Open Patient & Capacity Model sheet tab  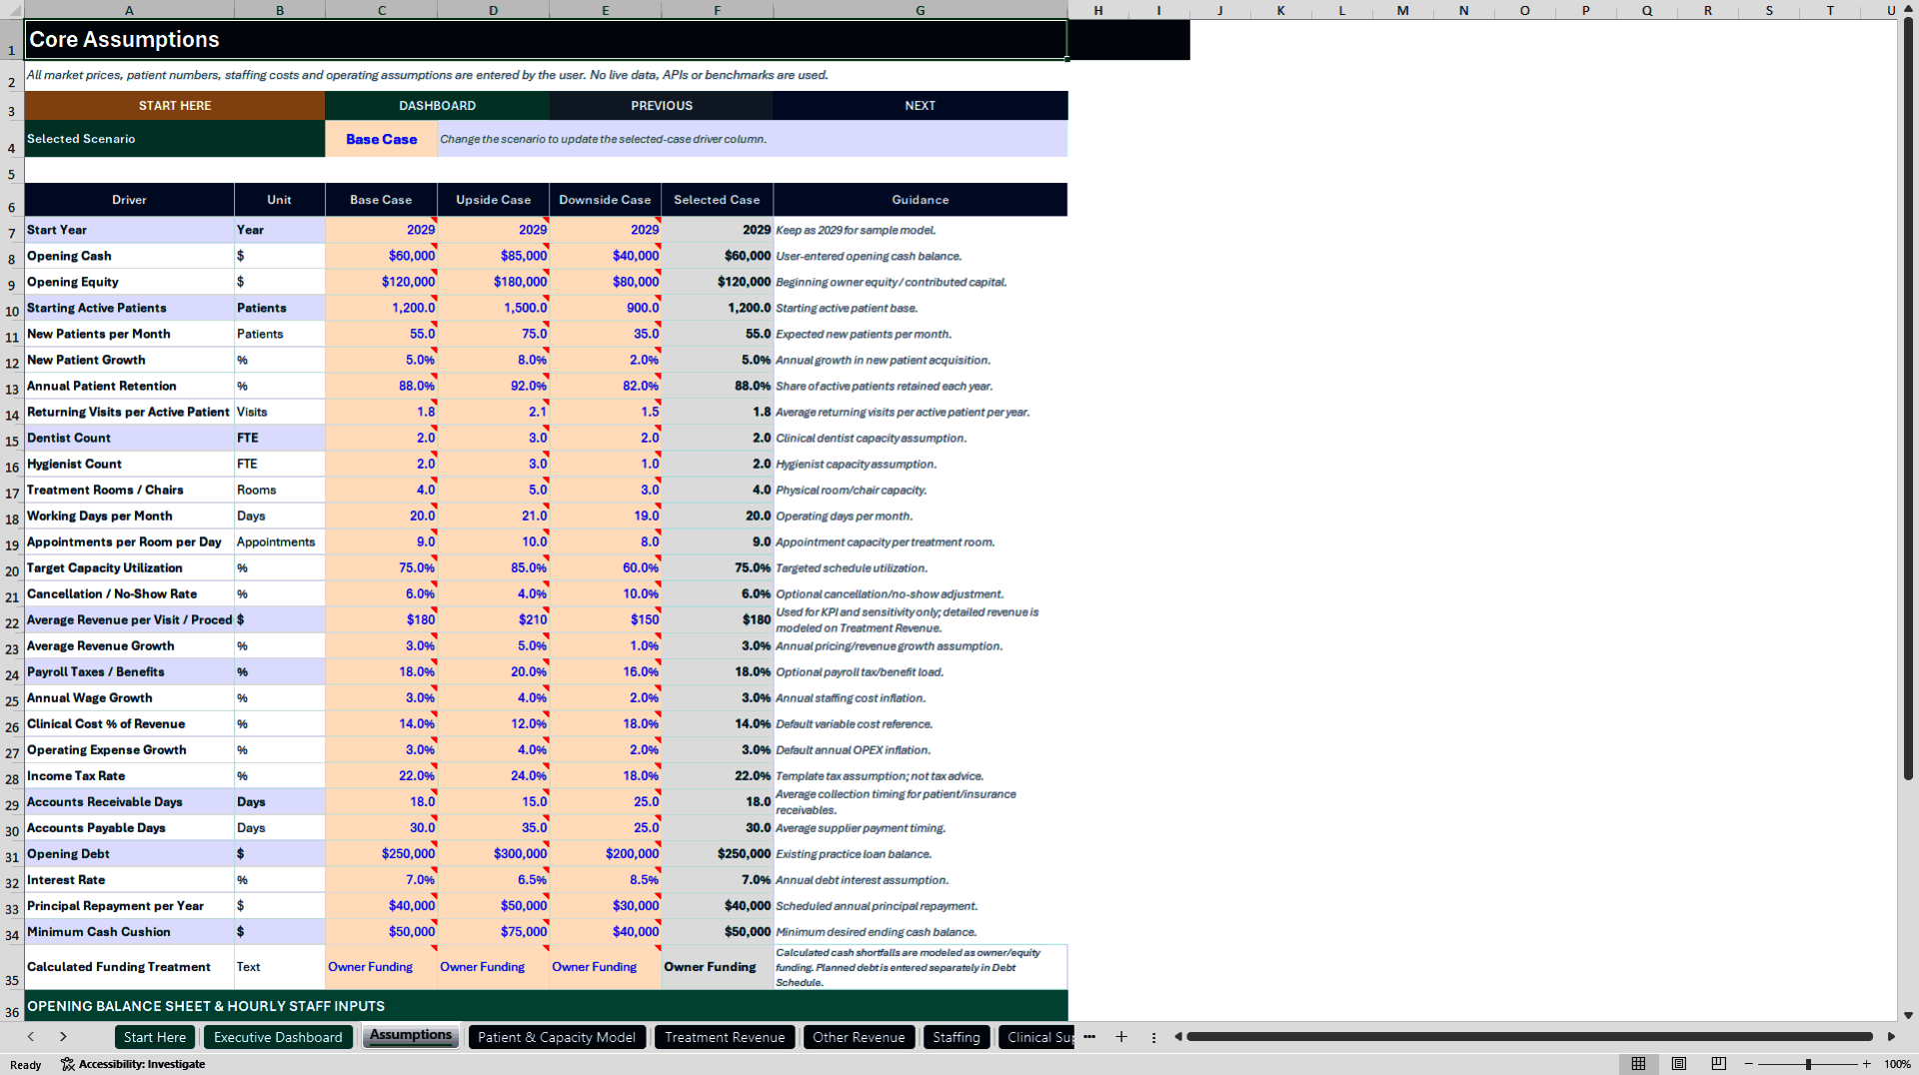[557, 1037]
